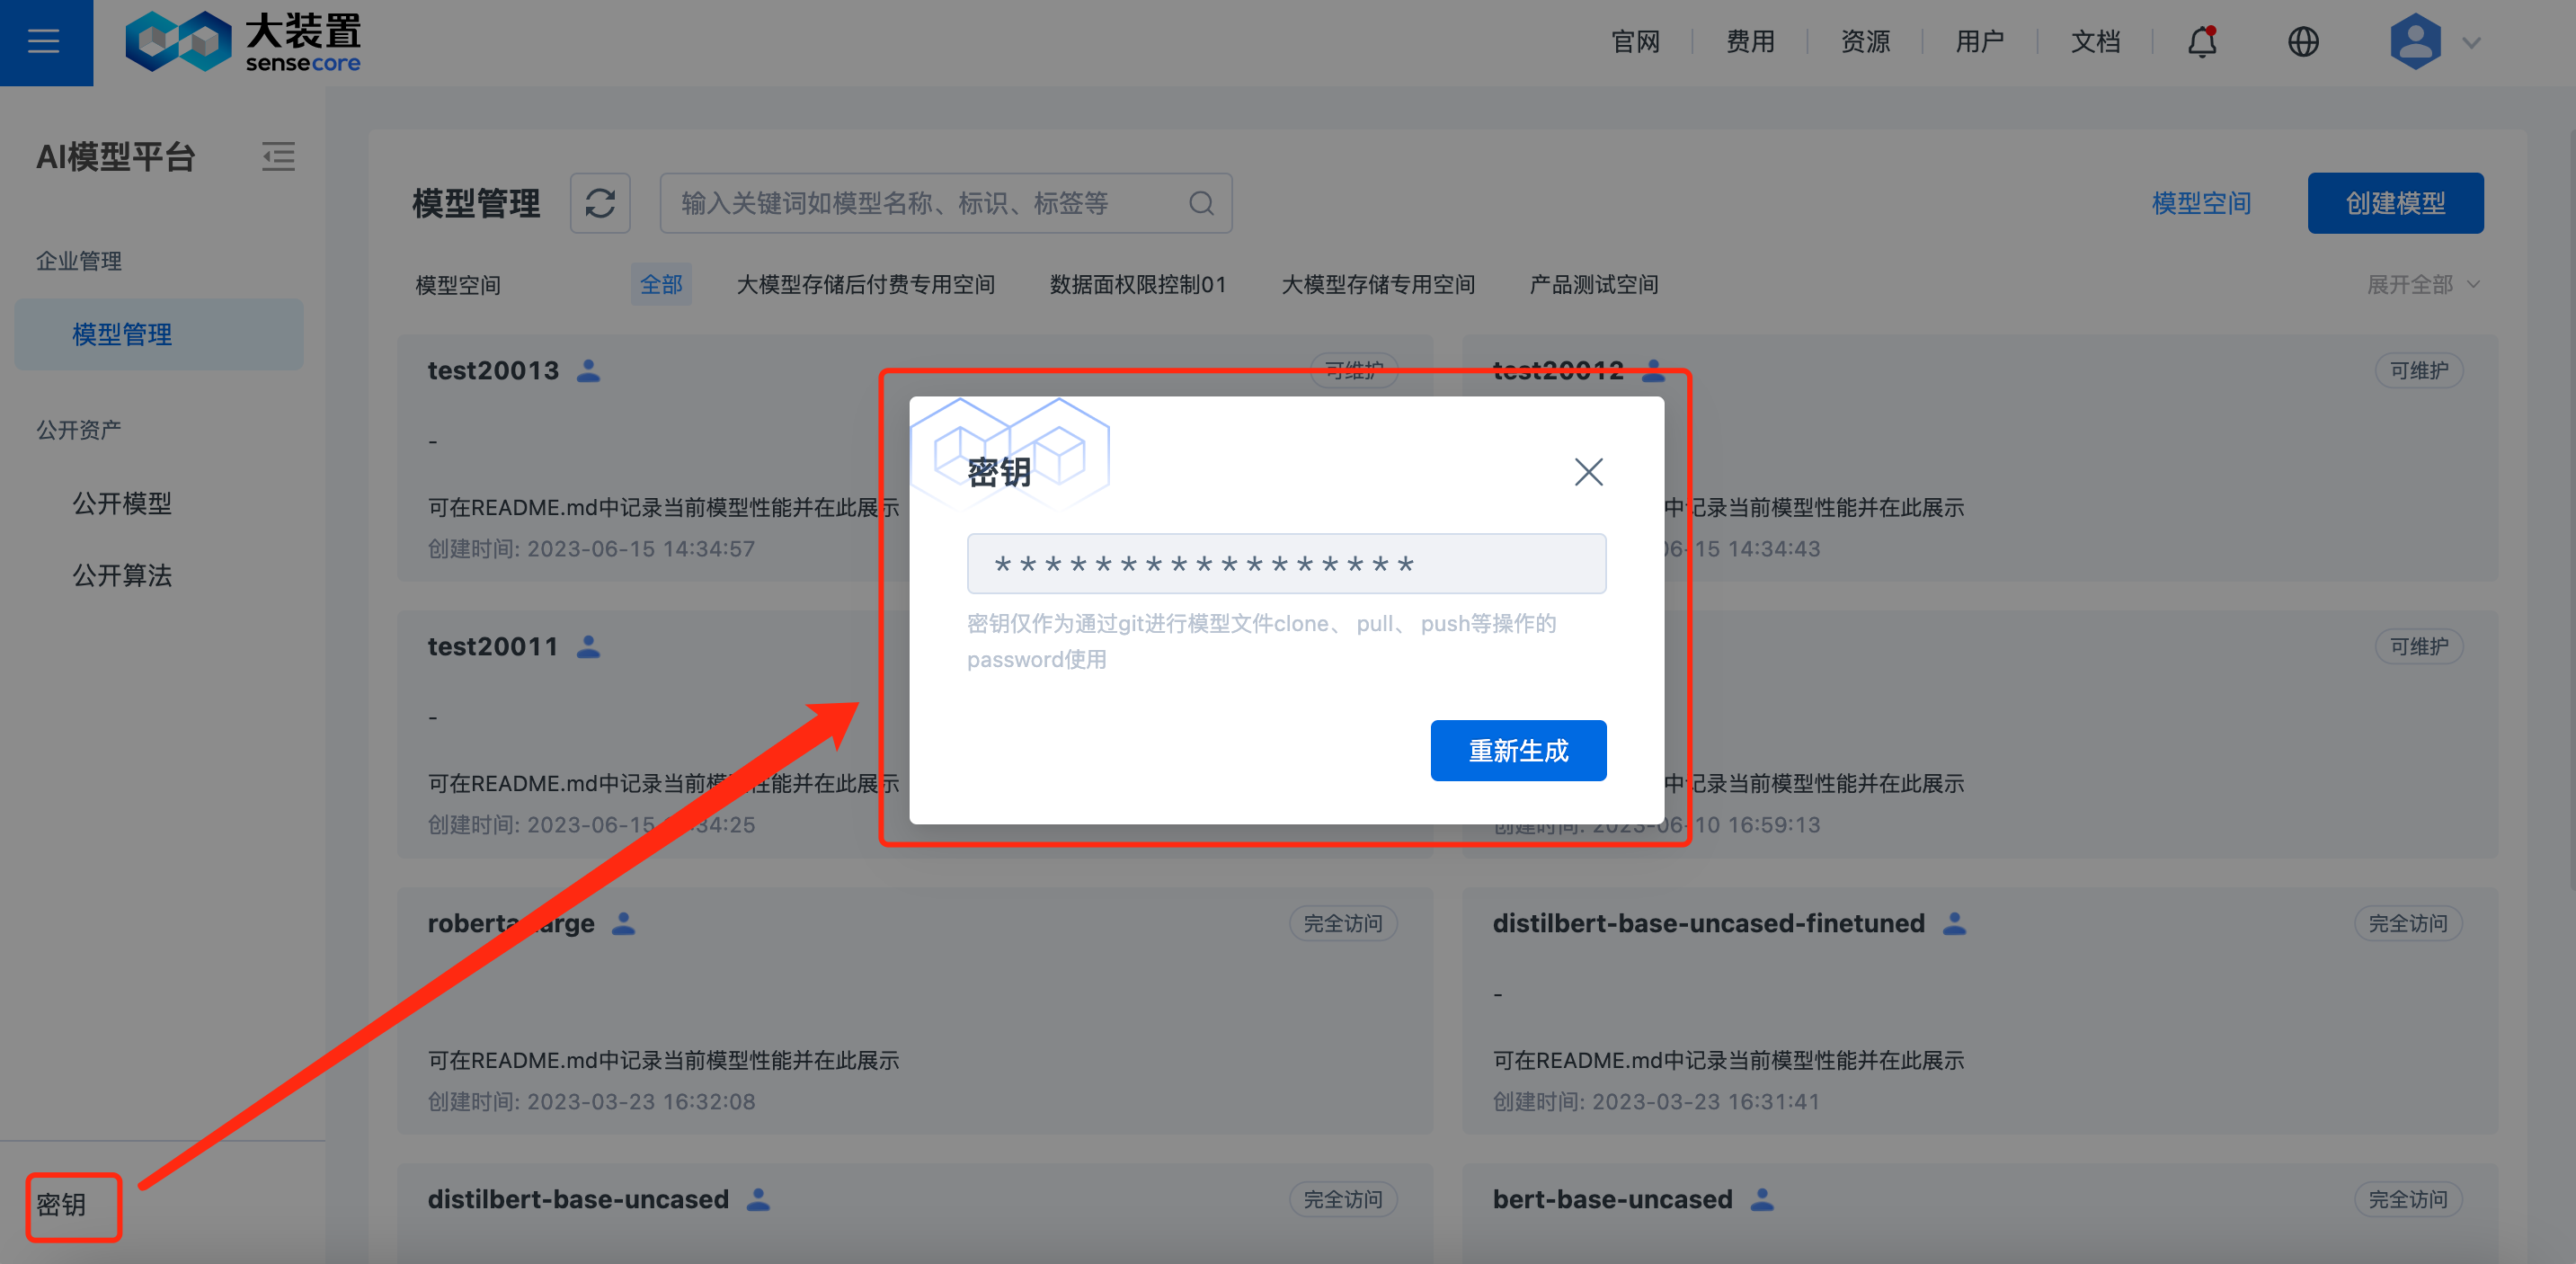Click 完全访问 tag on distilbert-base-uncased-finetuned card
The image size is (2576, 1264).
tap(2407, 923)
